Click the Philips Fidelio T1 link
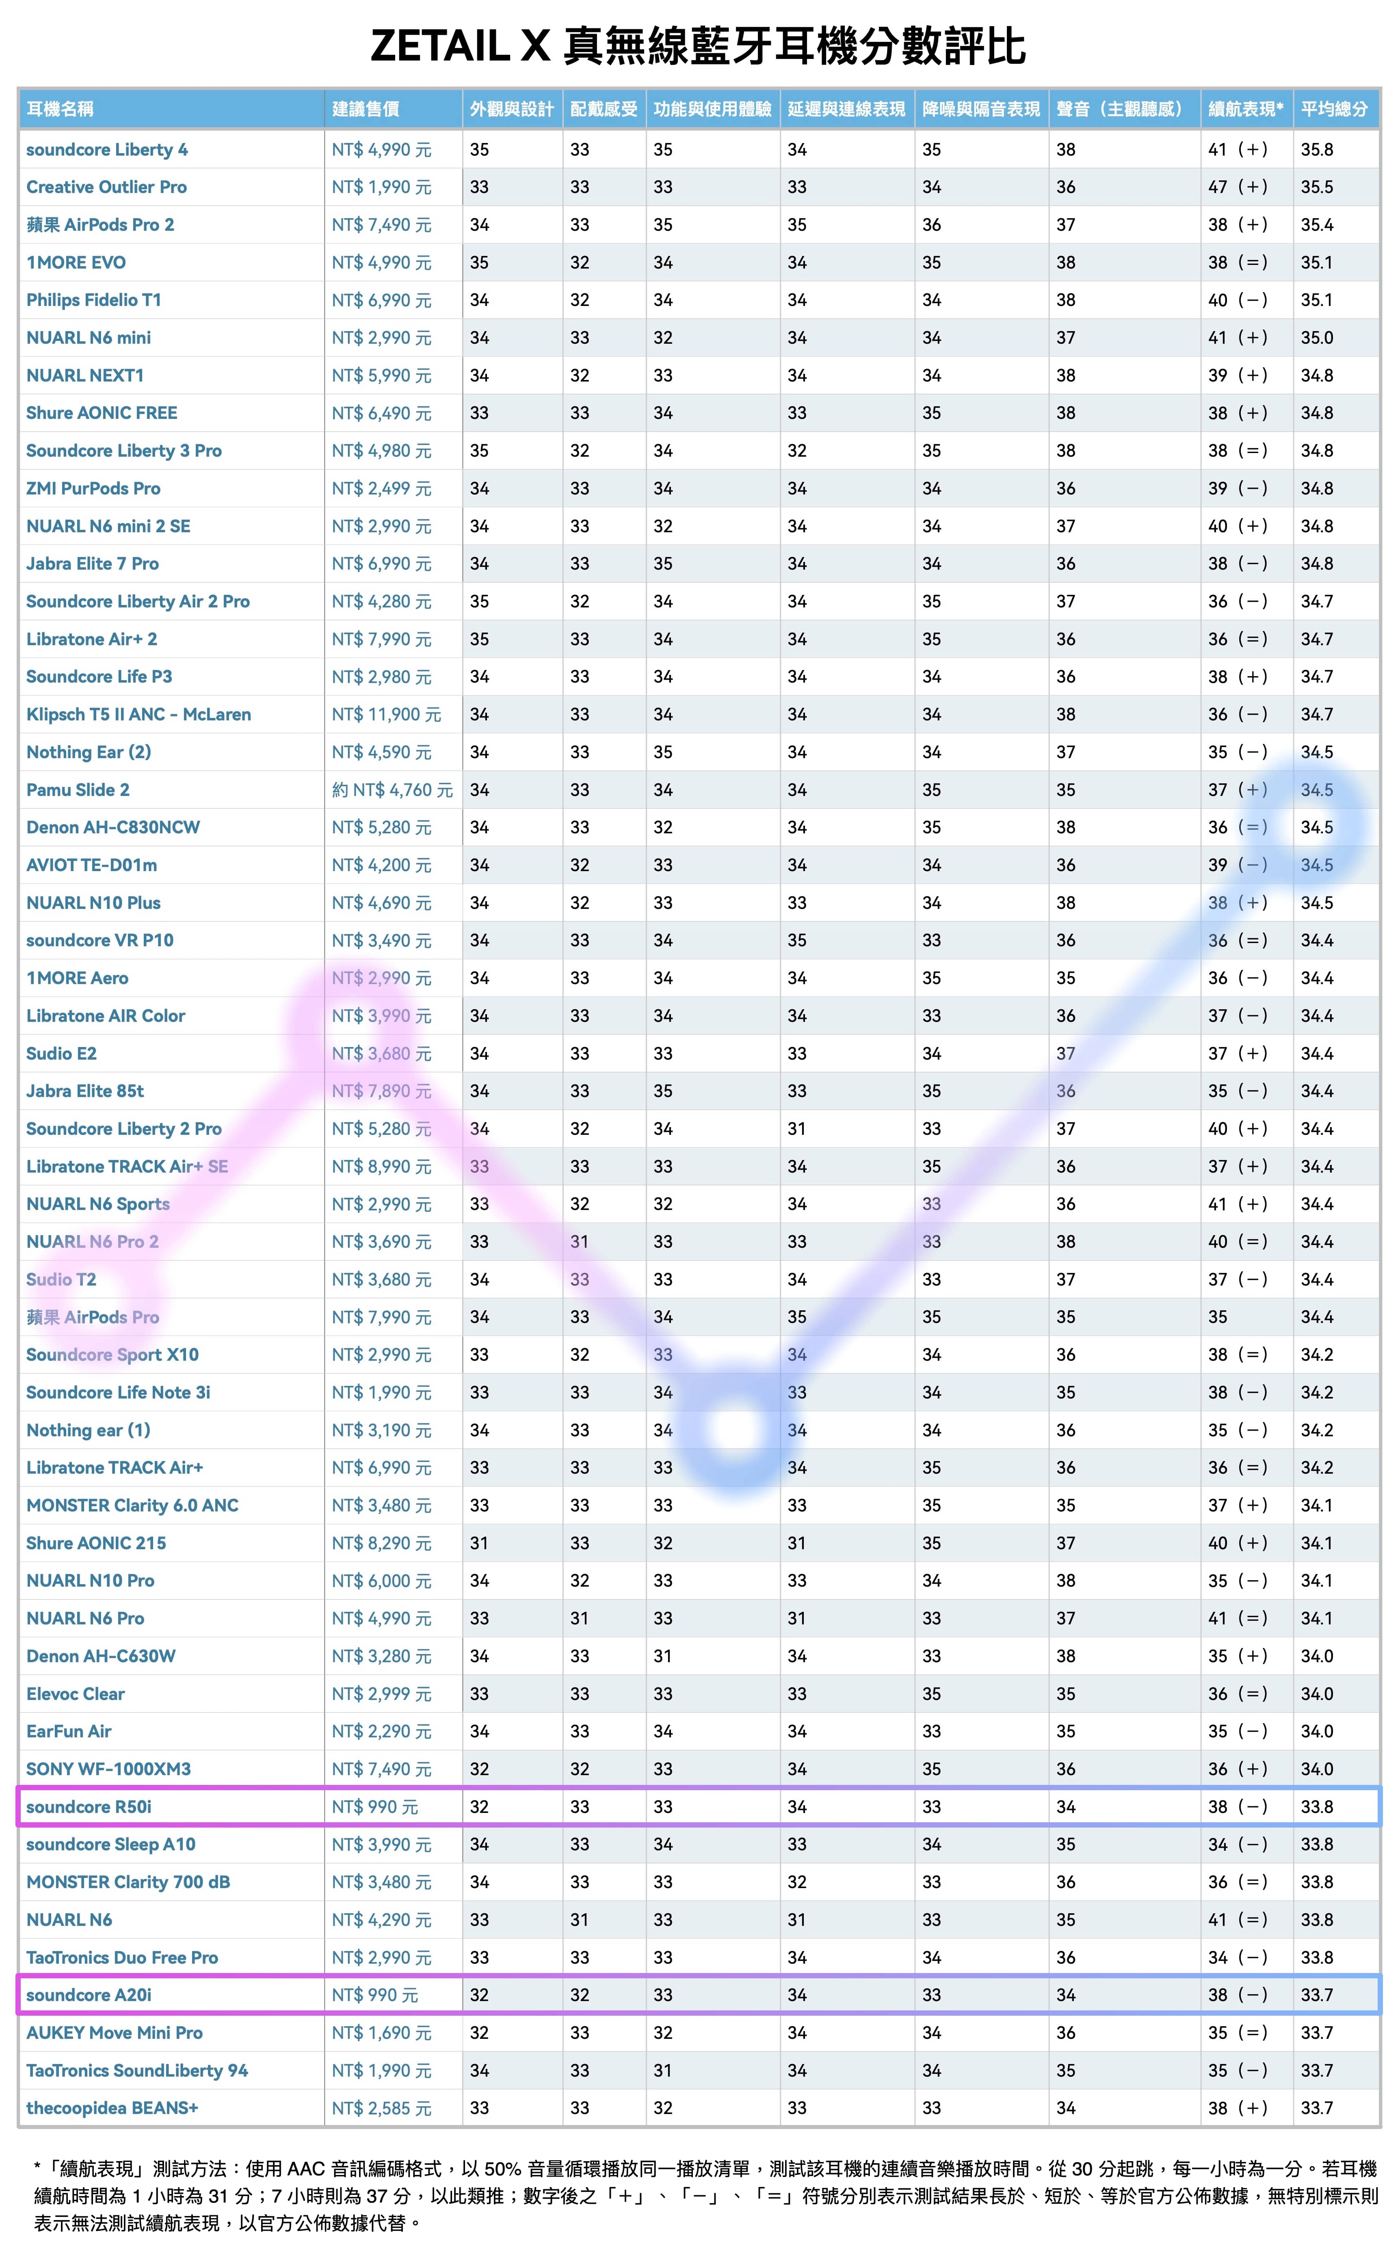Viewport: 1400px width, 2255px height. pos(93,300)
